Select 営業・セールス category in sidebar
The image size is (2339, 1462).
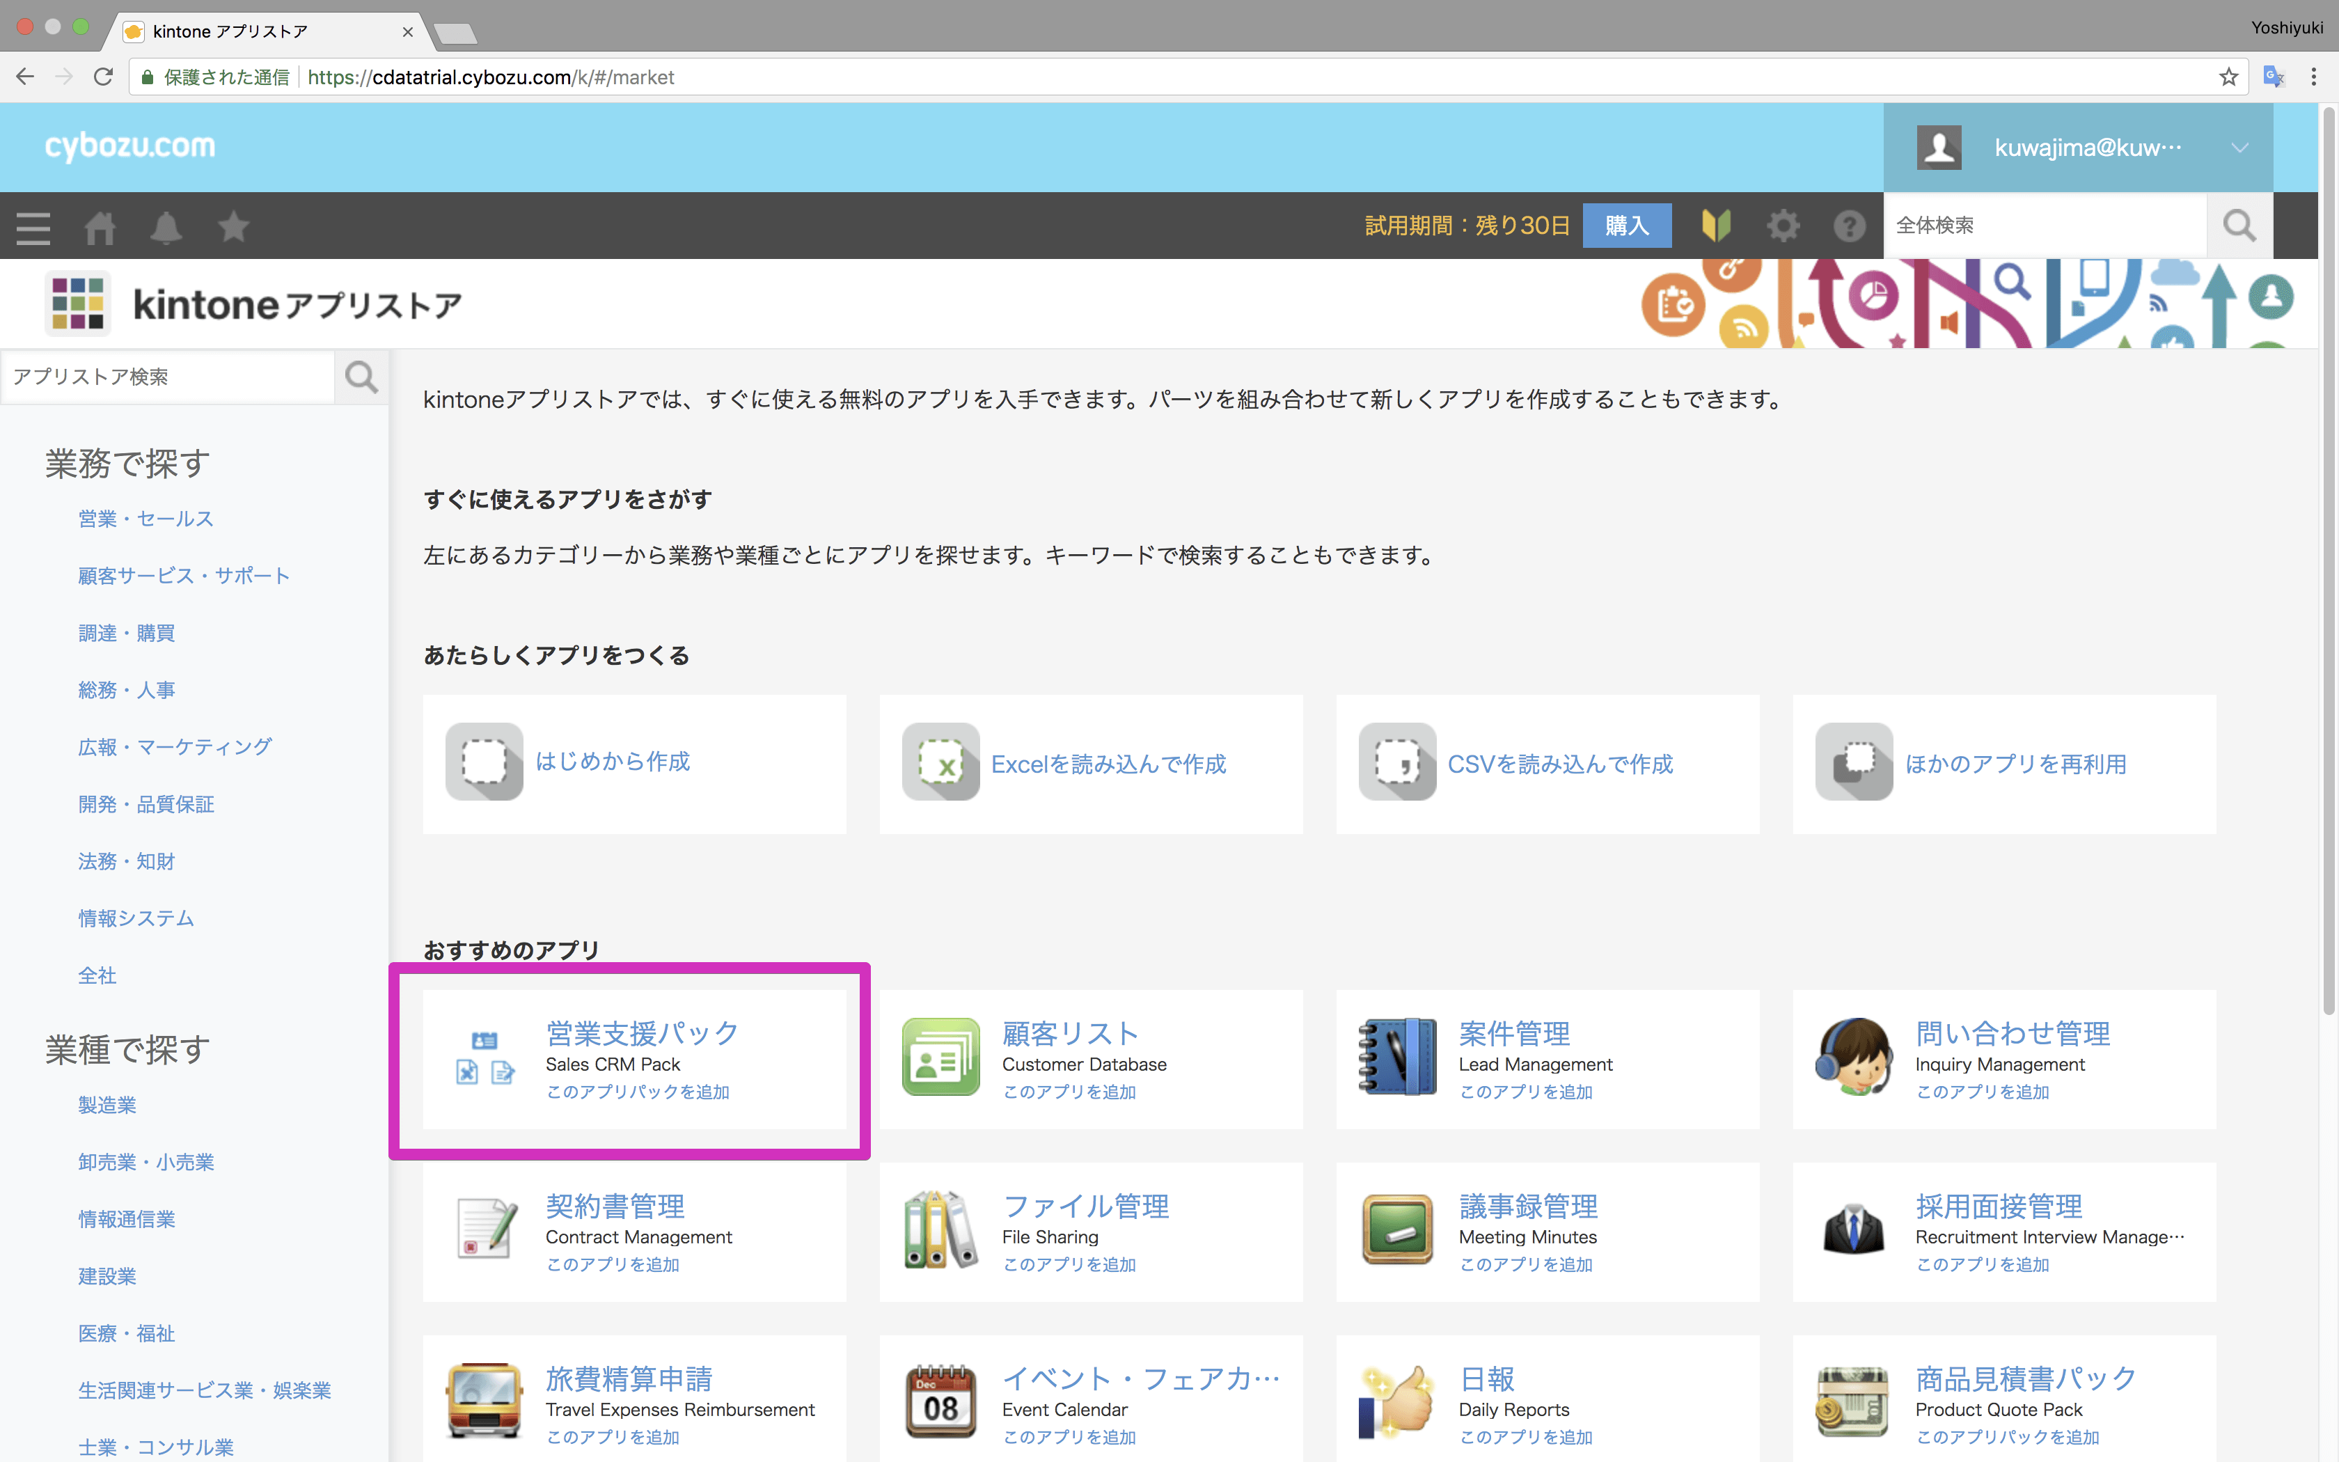146,519
